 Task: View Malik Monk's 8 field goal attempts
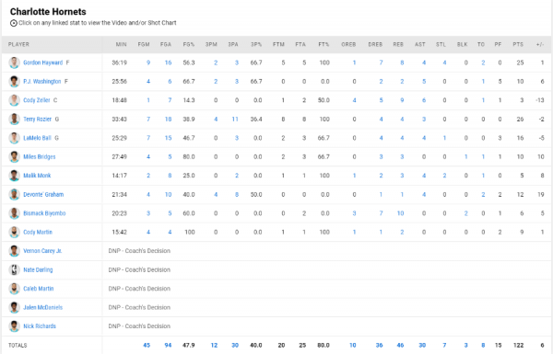click(x=170, y=176)
